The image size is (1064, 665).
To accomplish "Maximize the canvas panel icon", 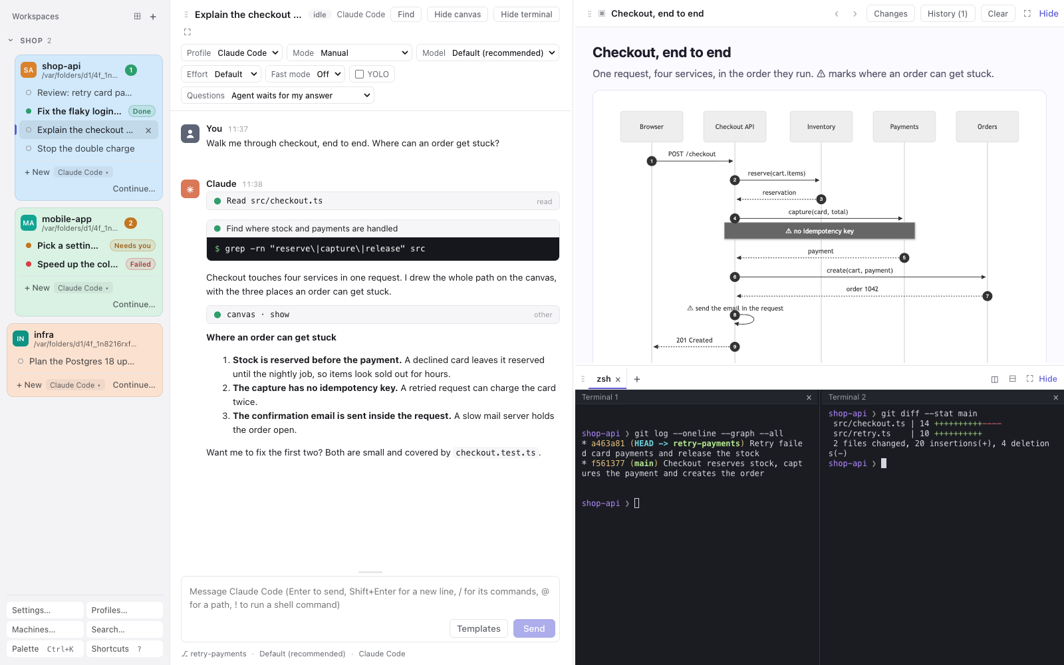I will click(1027, 14).
